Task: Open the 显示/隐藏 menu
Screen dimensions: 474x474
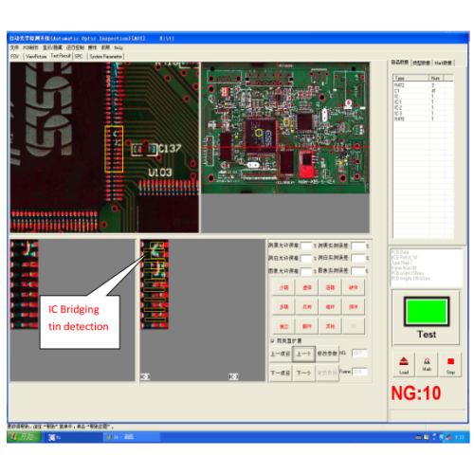Action: 52,47
